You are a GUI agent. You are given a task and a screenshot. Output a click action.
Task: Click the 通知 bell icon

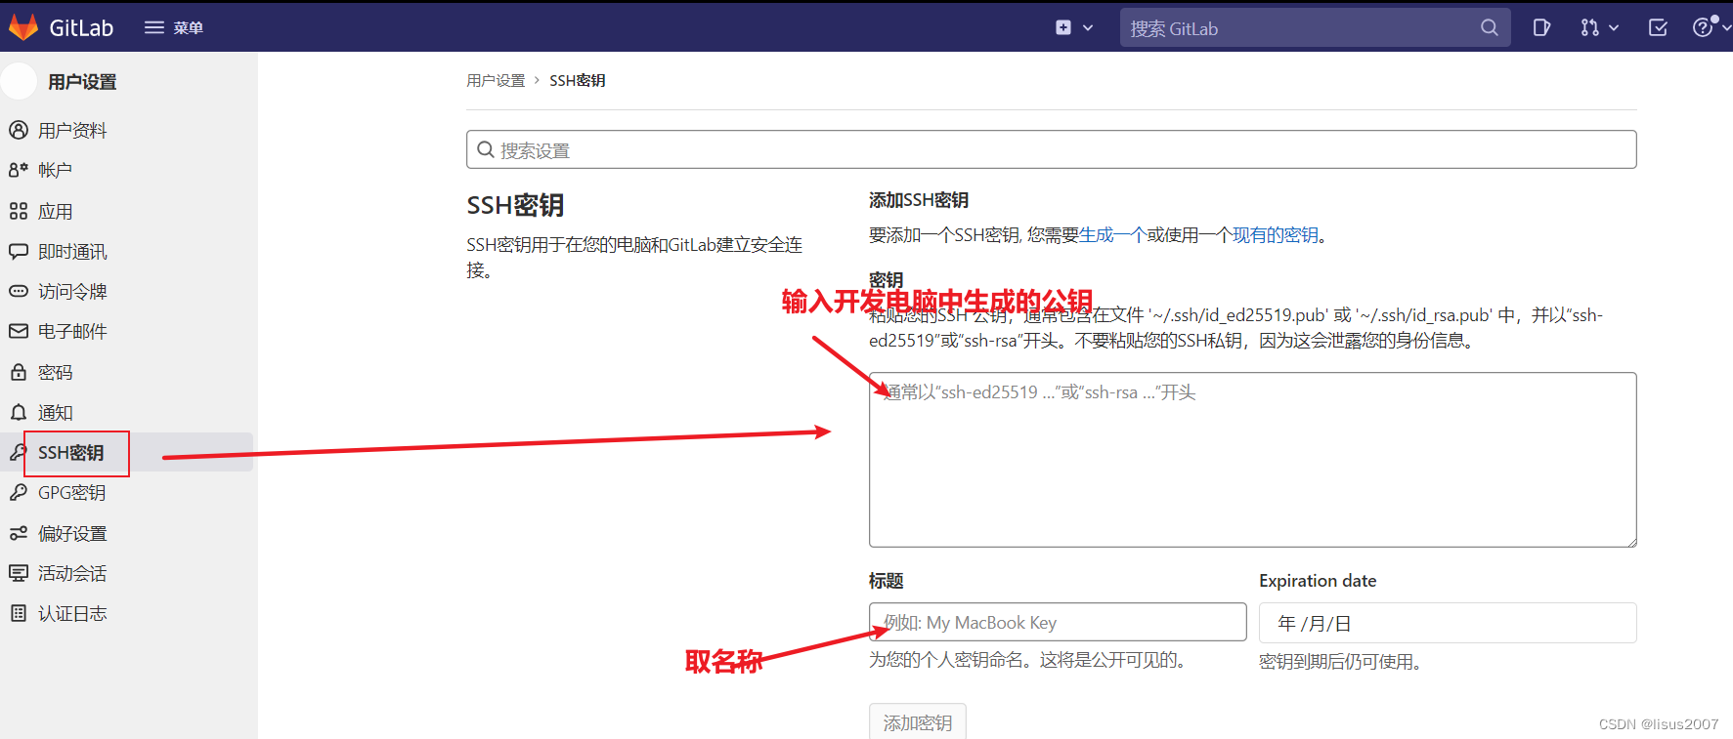19,412
